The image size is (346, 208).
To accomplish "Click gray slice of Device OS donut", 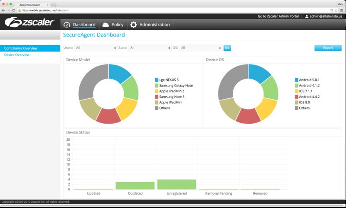I will (230, 80).
